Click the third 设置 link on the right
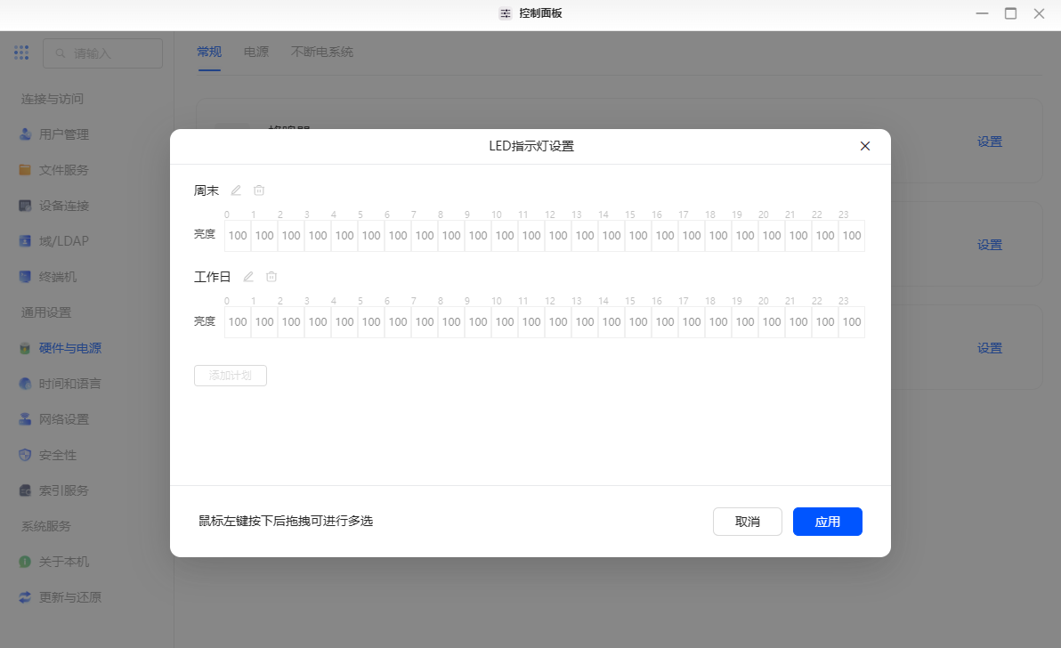The height and width of the screenshot is (648, 1061). click(989, 348)
